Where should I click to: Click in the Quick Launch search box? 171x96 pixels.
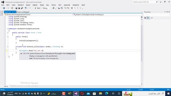coord(144,2)
